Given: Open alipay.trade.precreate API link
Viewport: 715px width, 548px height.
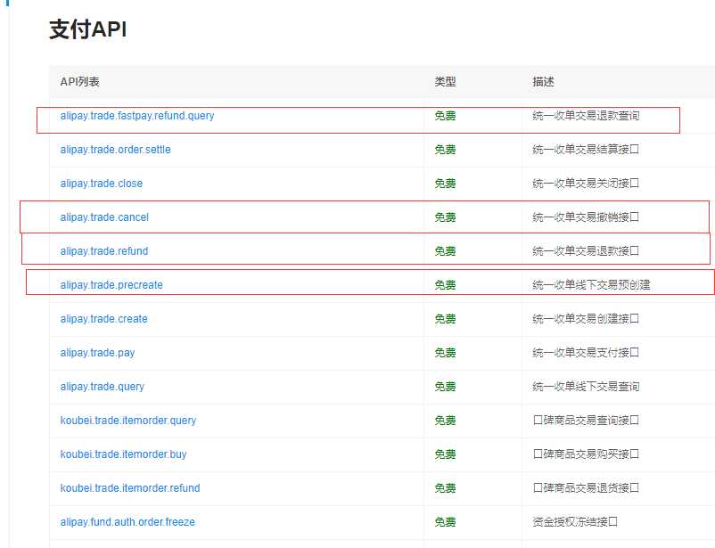Looking at the screenshot, I should [x=111, y=285].
